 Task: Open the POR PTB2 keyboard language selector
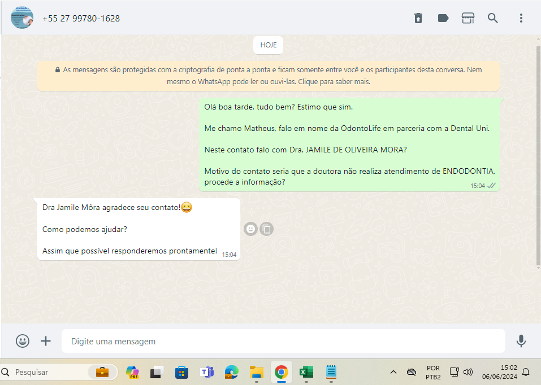click(x=433, y=372)
